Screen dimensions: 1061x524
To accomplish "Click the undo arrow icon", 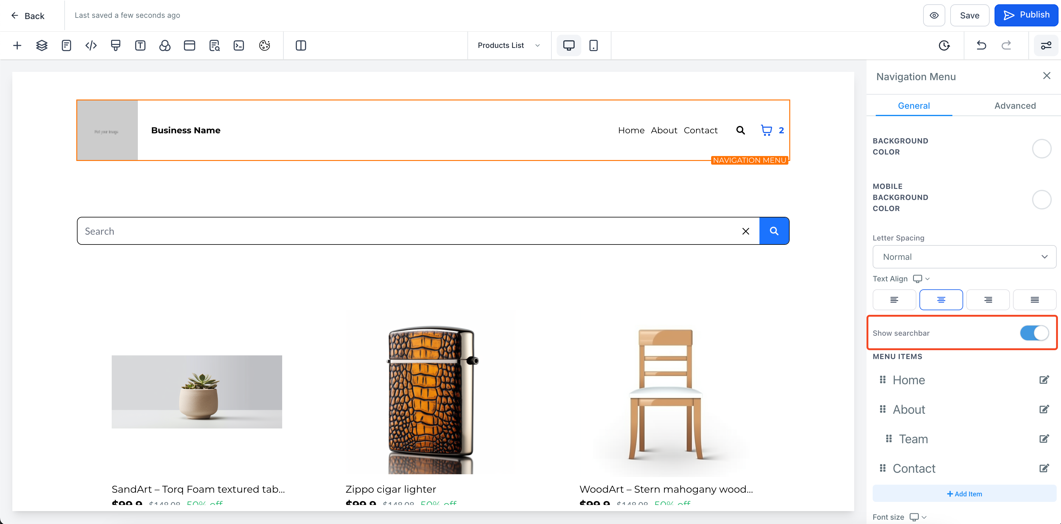I will coord(981,45).
